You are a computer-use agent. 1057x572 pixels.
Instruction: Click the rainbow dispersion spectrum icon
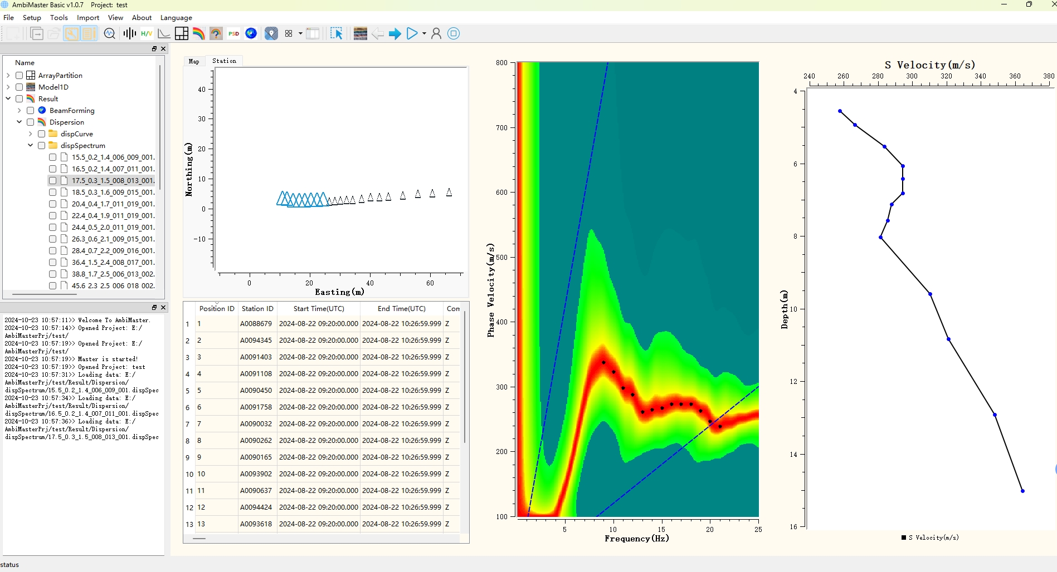(199, 33)
